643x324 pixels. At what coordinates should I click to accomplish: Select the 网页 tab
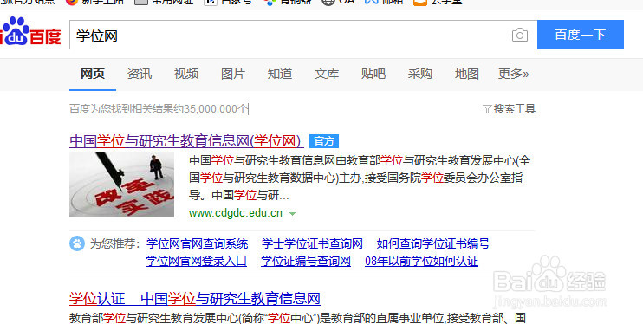pos(92,74)
